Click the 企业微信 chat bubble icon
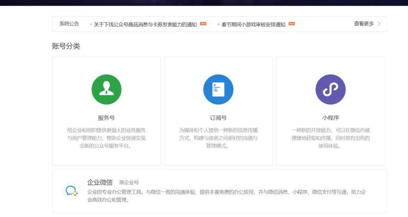Image resolution: width=408 pixels, height=217 pixels. (x=71, y=191)
